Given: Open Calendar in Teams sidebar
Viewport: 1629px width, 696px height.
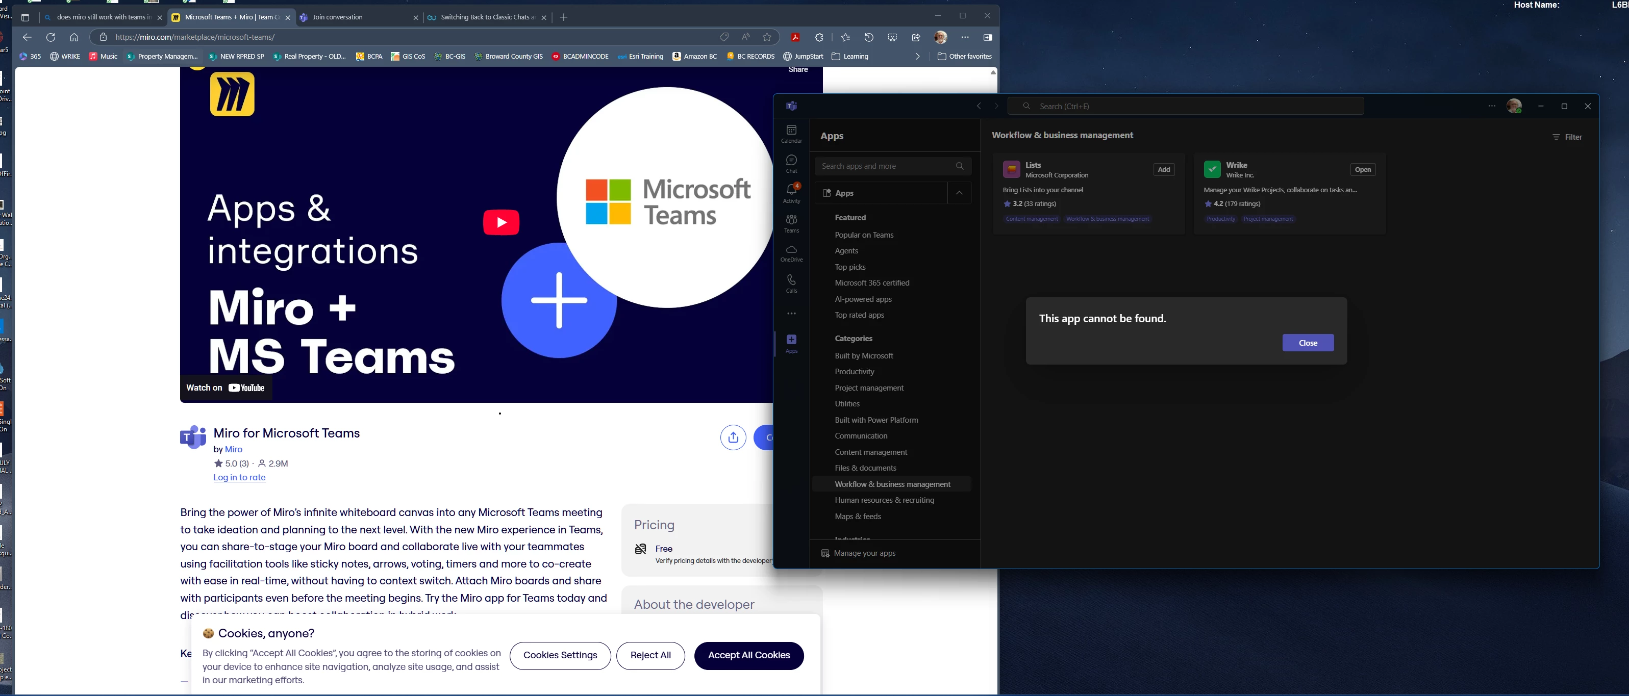Looking at the screenshot, I should (x=791, y=134).
